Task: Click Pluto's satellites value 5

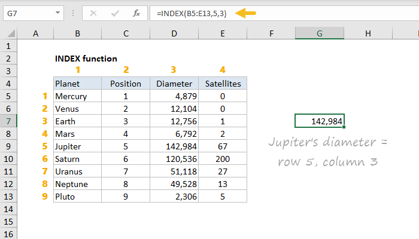Action: coord(223,197)
